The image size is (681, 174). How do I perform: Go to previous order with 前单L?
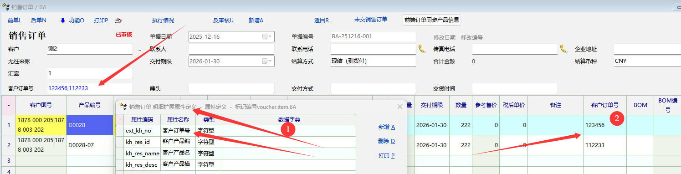click(x=15, y=20)
